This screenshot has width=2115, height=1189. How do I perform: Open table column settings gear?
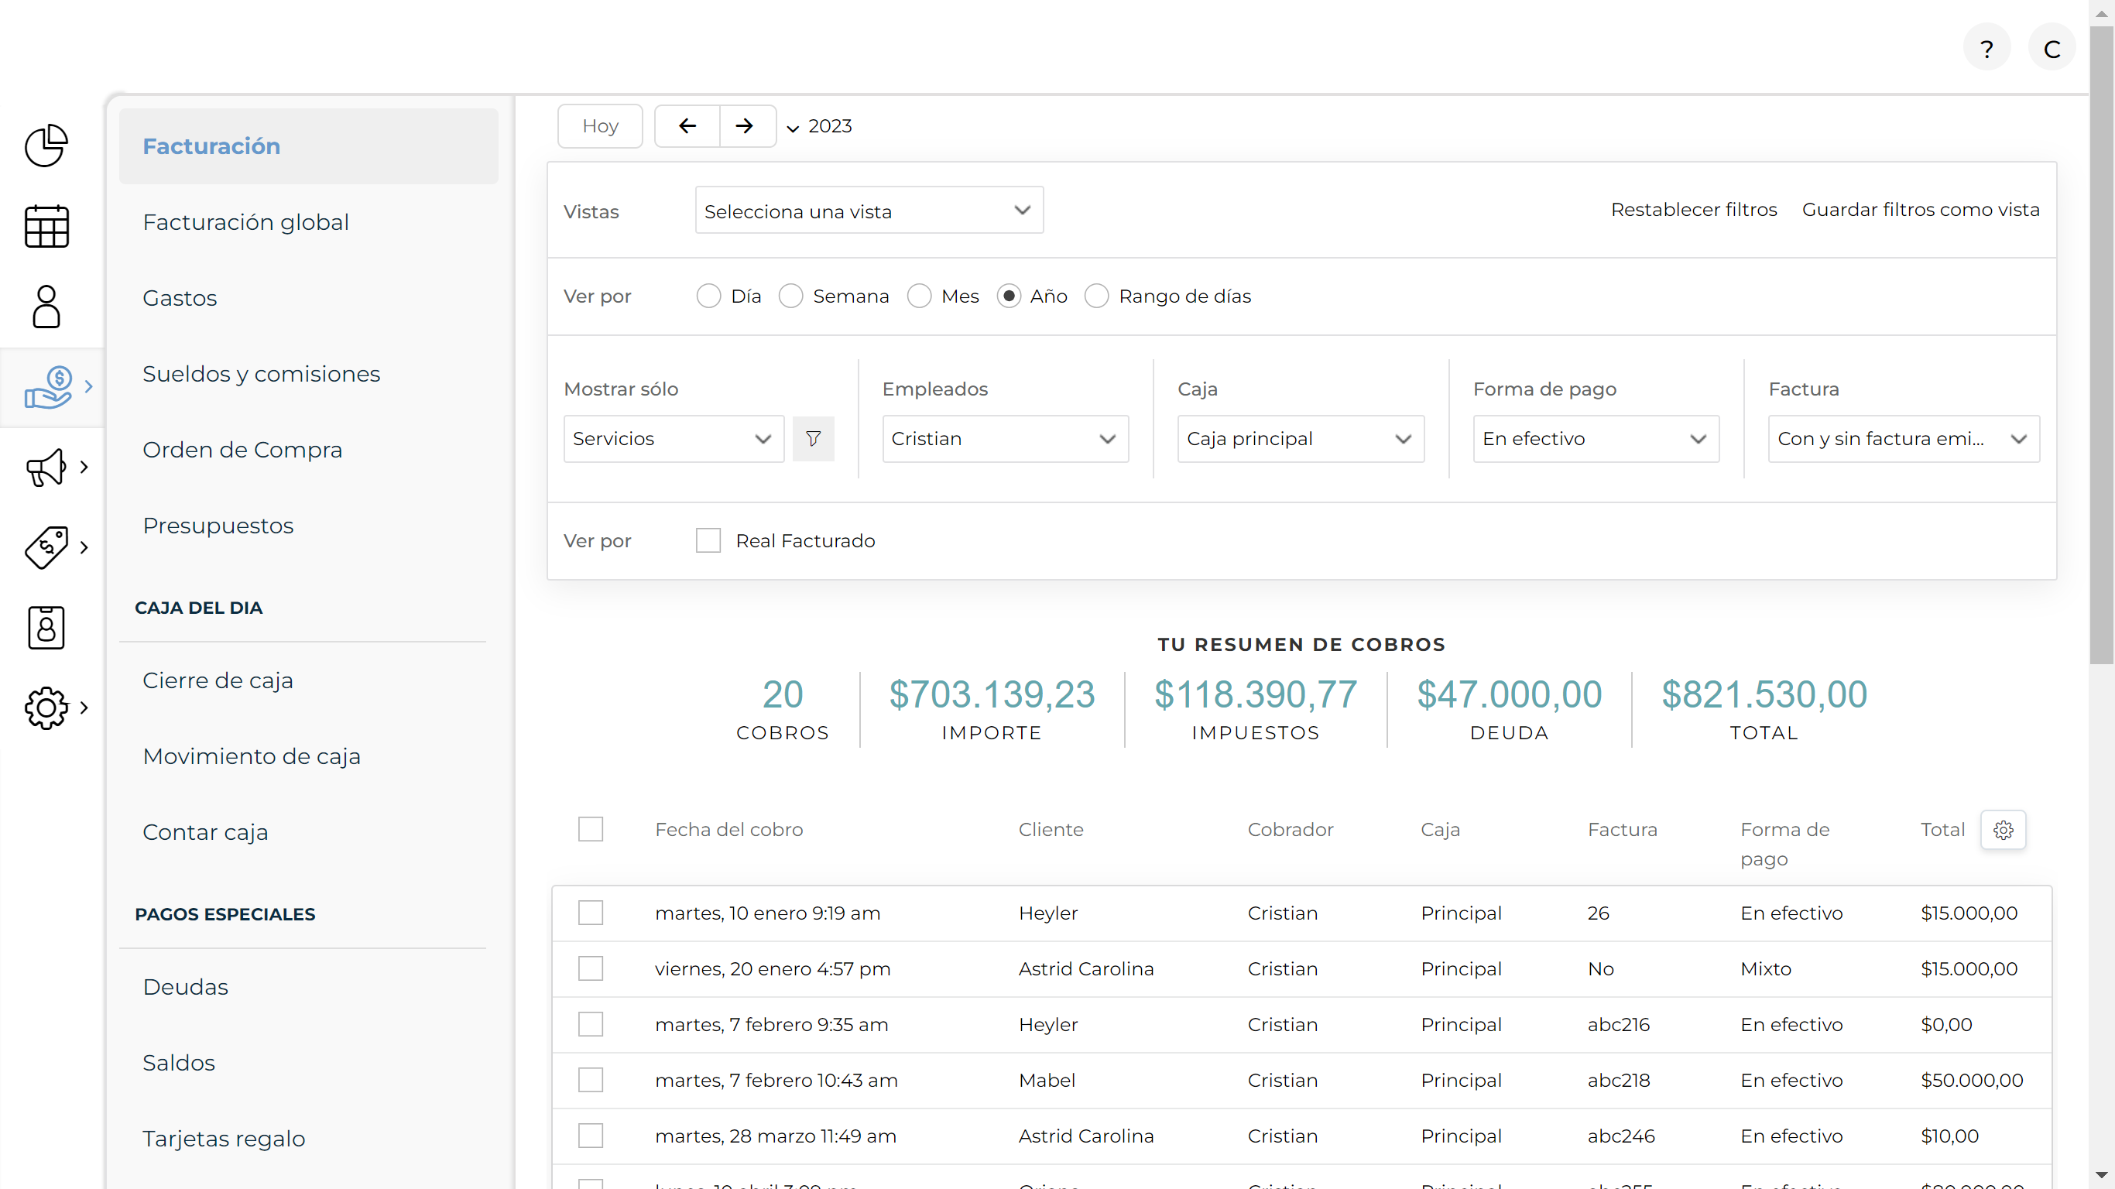2004,830
